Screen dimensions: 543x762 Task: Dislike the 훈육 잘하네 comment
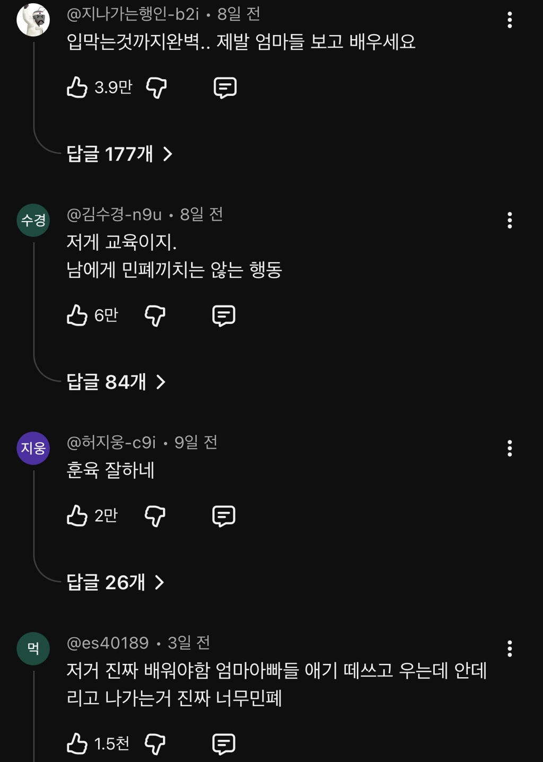[x=155, y=516]
